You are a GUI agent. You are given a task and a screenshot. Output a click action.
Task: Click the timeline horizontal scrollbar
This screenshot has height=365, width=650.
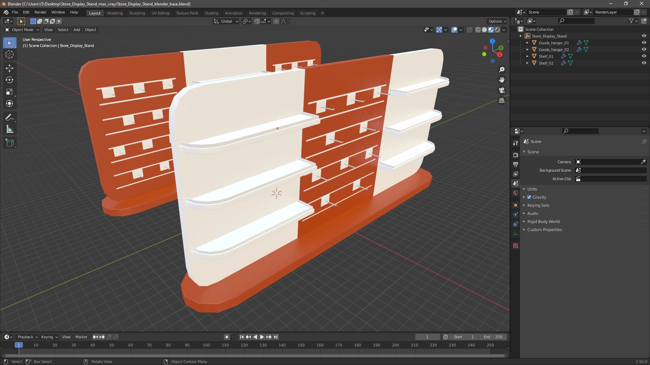255,356
